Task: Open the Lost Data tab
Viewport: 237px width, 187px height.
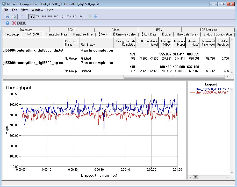Action: pyautogui.click(x=149, y=34)
